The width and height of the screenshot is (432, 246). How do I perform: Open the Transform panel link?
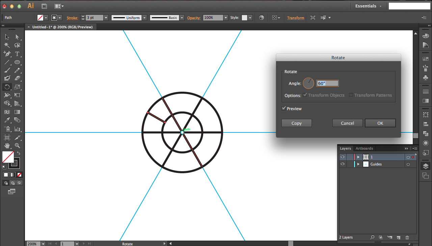(296, 18)
